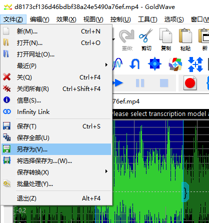Choose Information (信息) menu entry

coord(56,100)
